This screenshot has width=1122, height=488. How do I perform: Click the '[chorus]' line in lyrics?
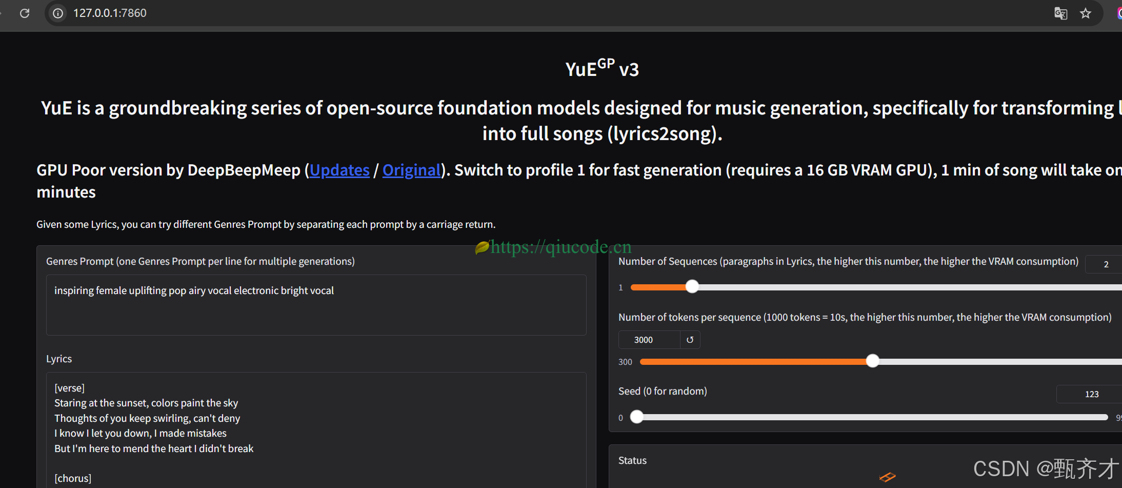[x=73, y=478]
